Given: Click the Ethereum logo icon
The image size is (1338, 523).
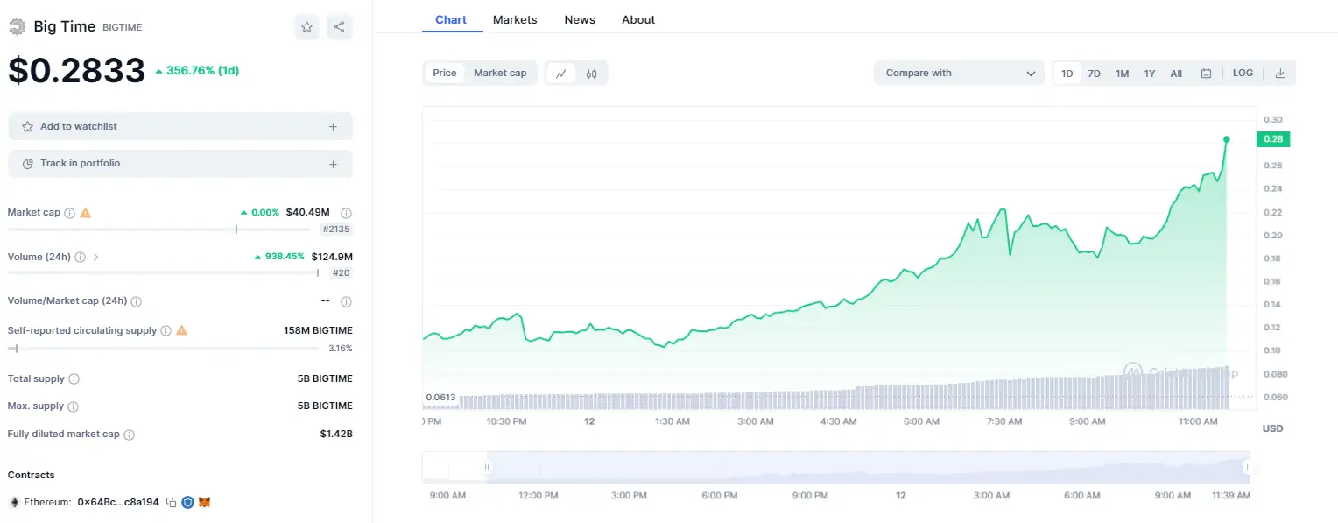Looking at the screenshot, I should point(14,503).
